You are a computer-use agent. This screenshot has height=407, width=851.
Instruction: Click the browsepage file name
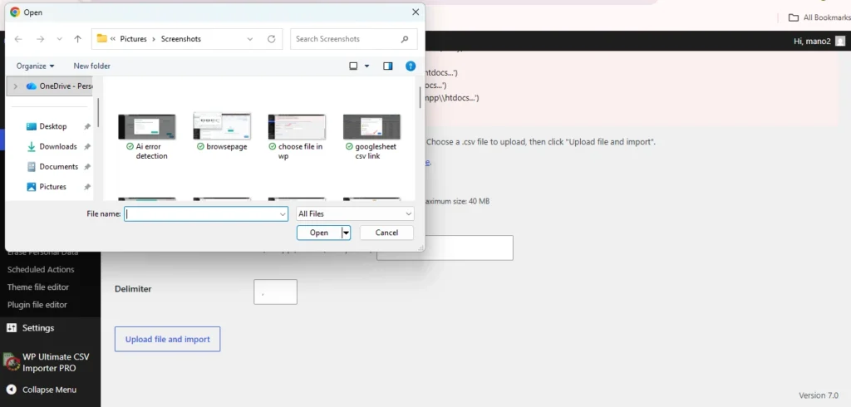227,146
